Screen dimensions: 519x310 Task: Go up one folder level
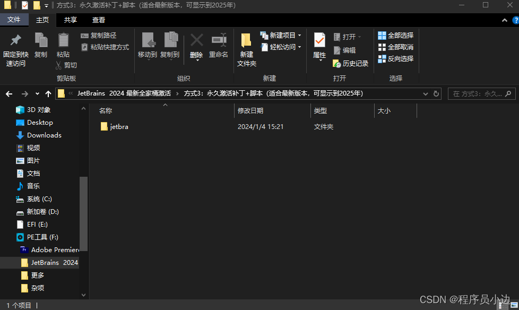coord(48,94)
